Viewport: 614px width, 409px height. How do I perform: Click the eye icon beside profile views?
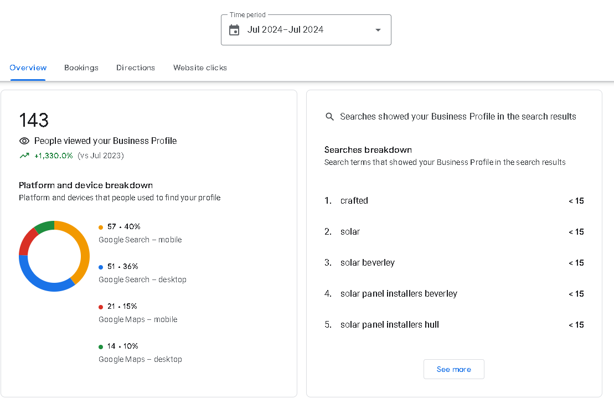[x=24, y=141]
